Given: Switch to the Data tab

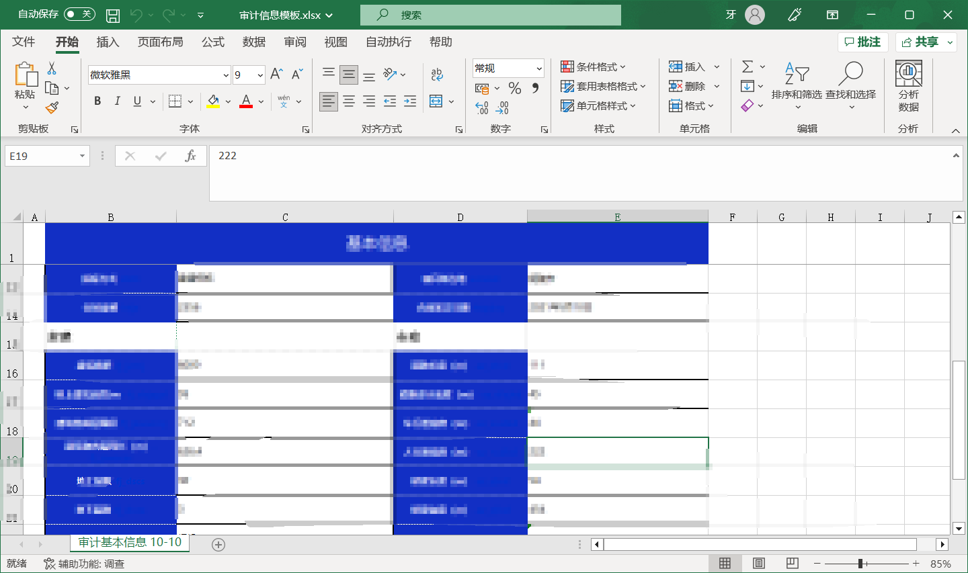Looking at the screenshot, I should [x=253, y=42].
